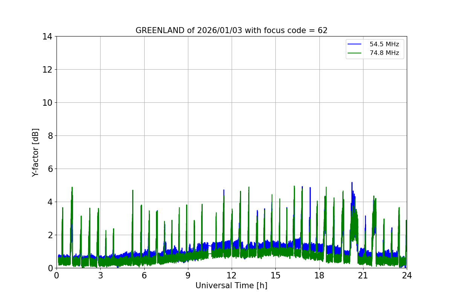Click the x-axis tick label 0

pos(56,275)
